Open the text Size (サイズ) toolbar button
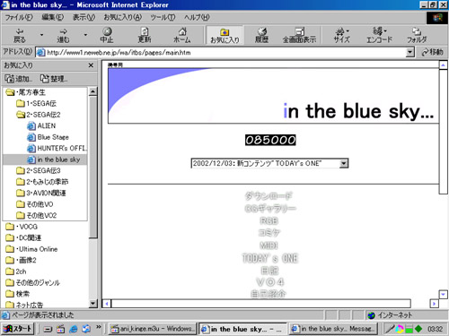449x336 pixels. [x=341, y=35]
